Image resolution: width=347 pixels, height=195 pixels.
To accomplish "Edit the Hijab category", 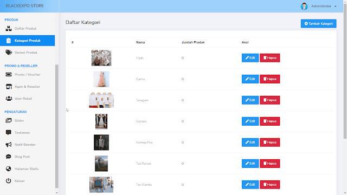I will [250, 58].
